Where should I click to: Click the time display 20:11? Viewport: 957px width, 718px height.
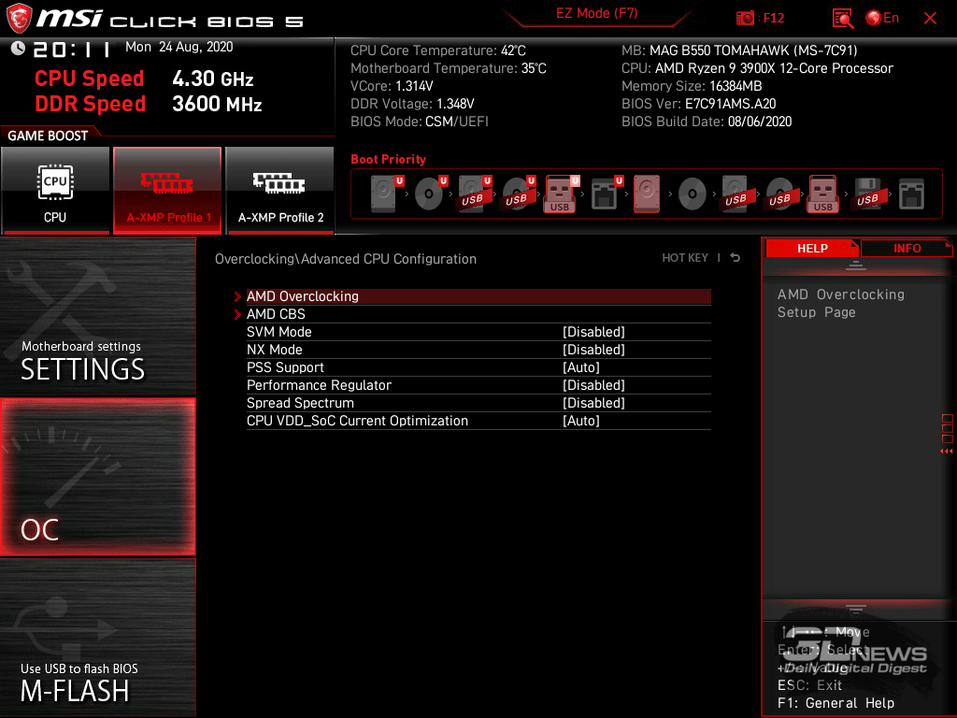71,49
